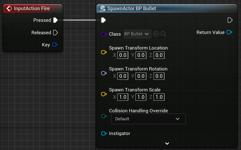Click the Class pin label
The image size is (241, 150).
115,34
